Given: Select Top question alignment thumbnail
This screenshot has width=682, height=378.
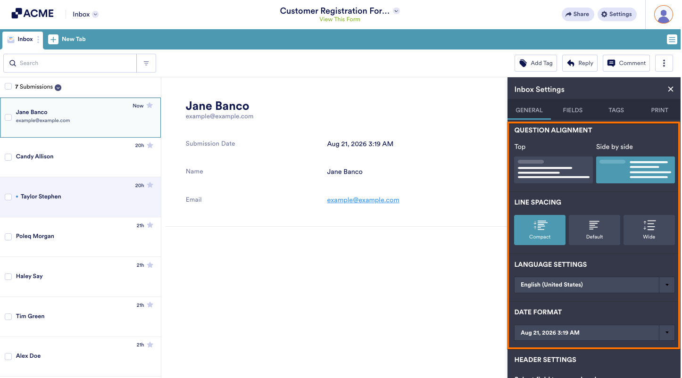Looking at the screenshot, I should (553, 170).
